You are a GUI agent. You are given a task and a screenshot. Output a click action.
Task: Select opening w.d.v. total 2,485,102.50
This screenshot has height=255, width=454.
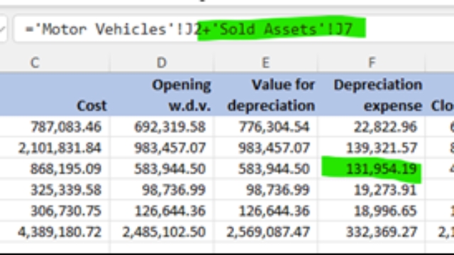pos(162,232)
